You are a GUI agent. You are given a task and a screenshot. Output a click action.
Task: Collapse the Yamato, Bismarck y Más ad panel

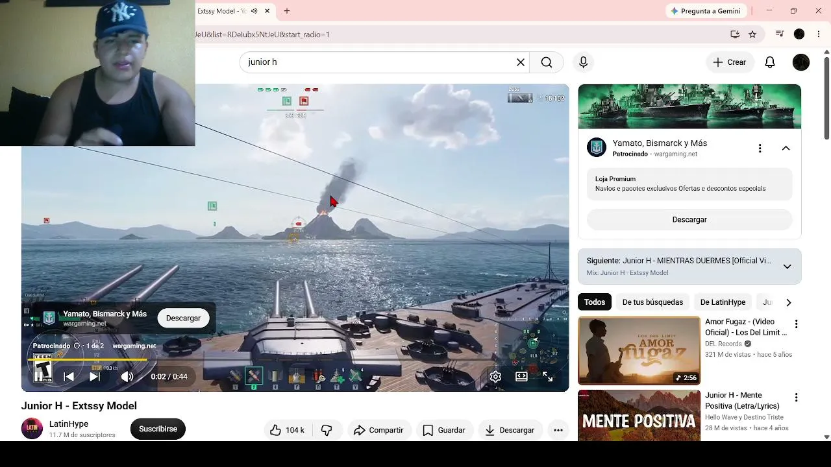pos(786,149)
